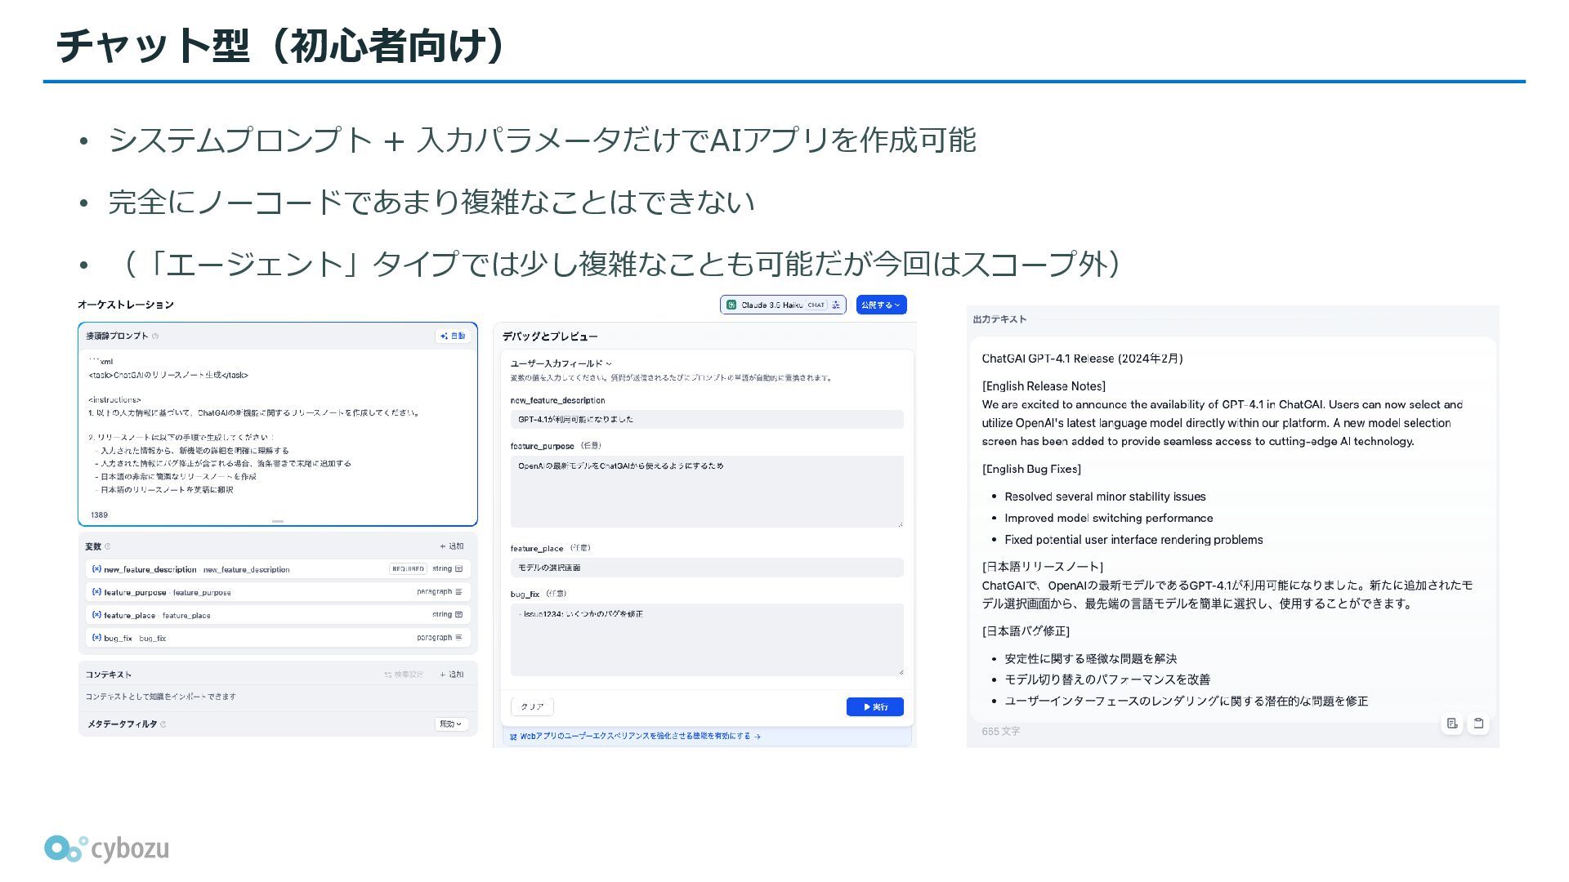Click the sparkle icon on the Webアプリ feature link

[513, 736]
